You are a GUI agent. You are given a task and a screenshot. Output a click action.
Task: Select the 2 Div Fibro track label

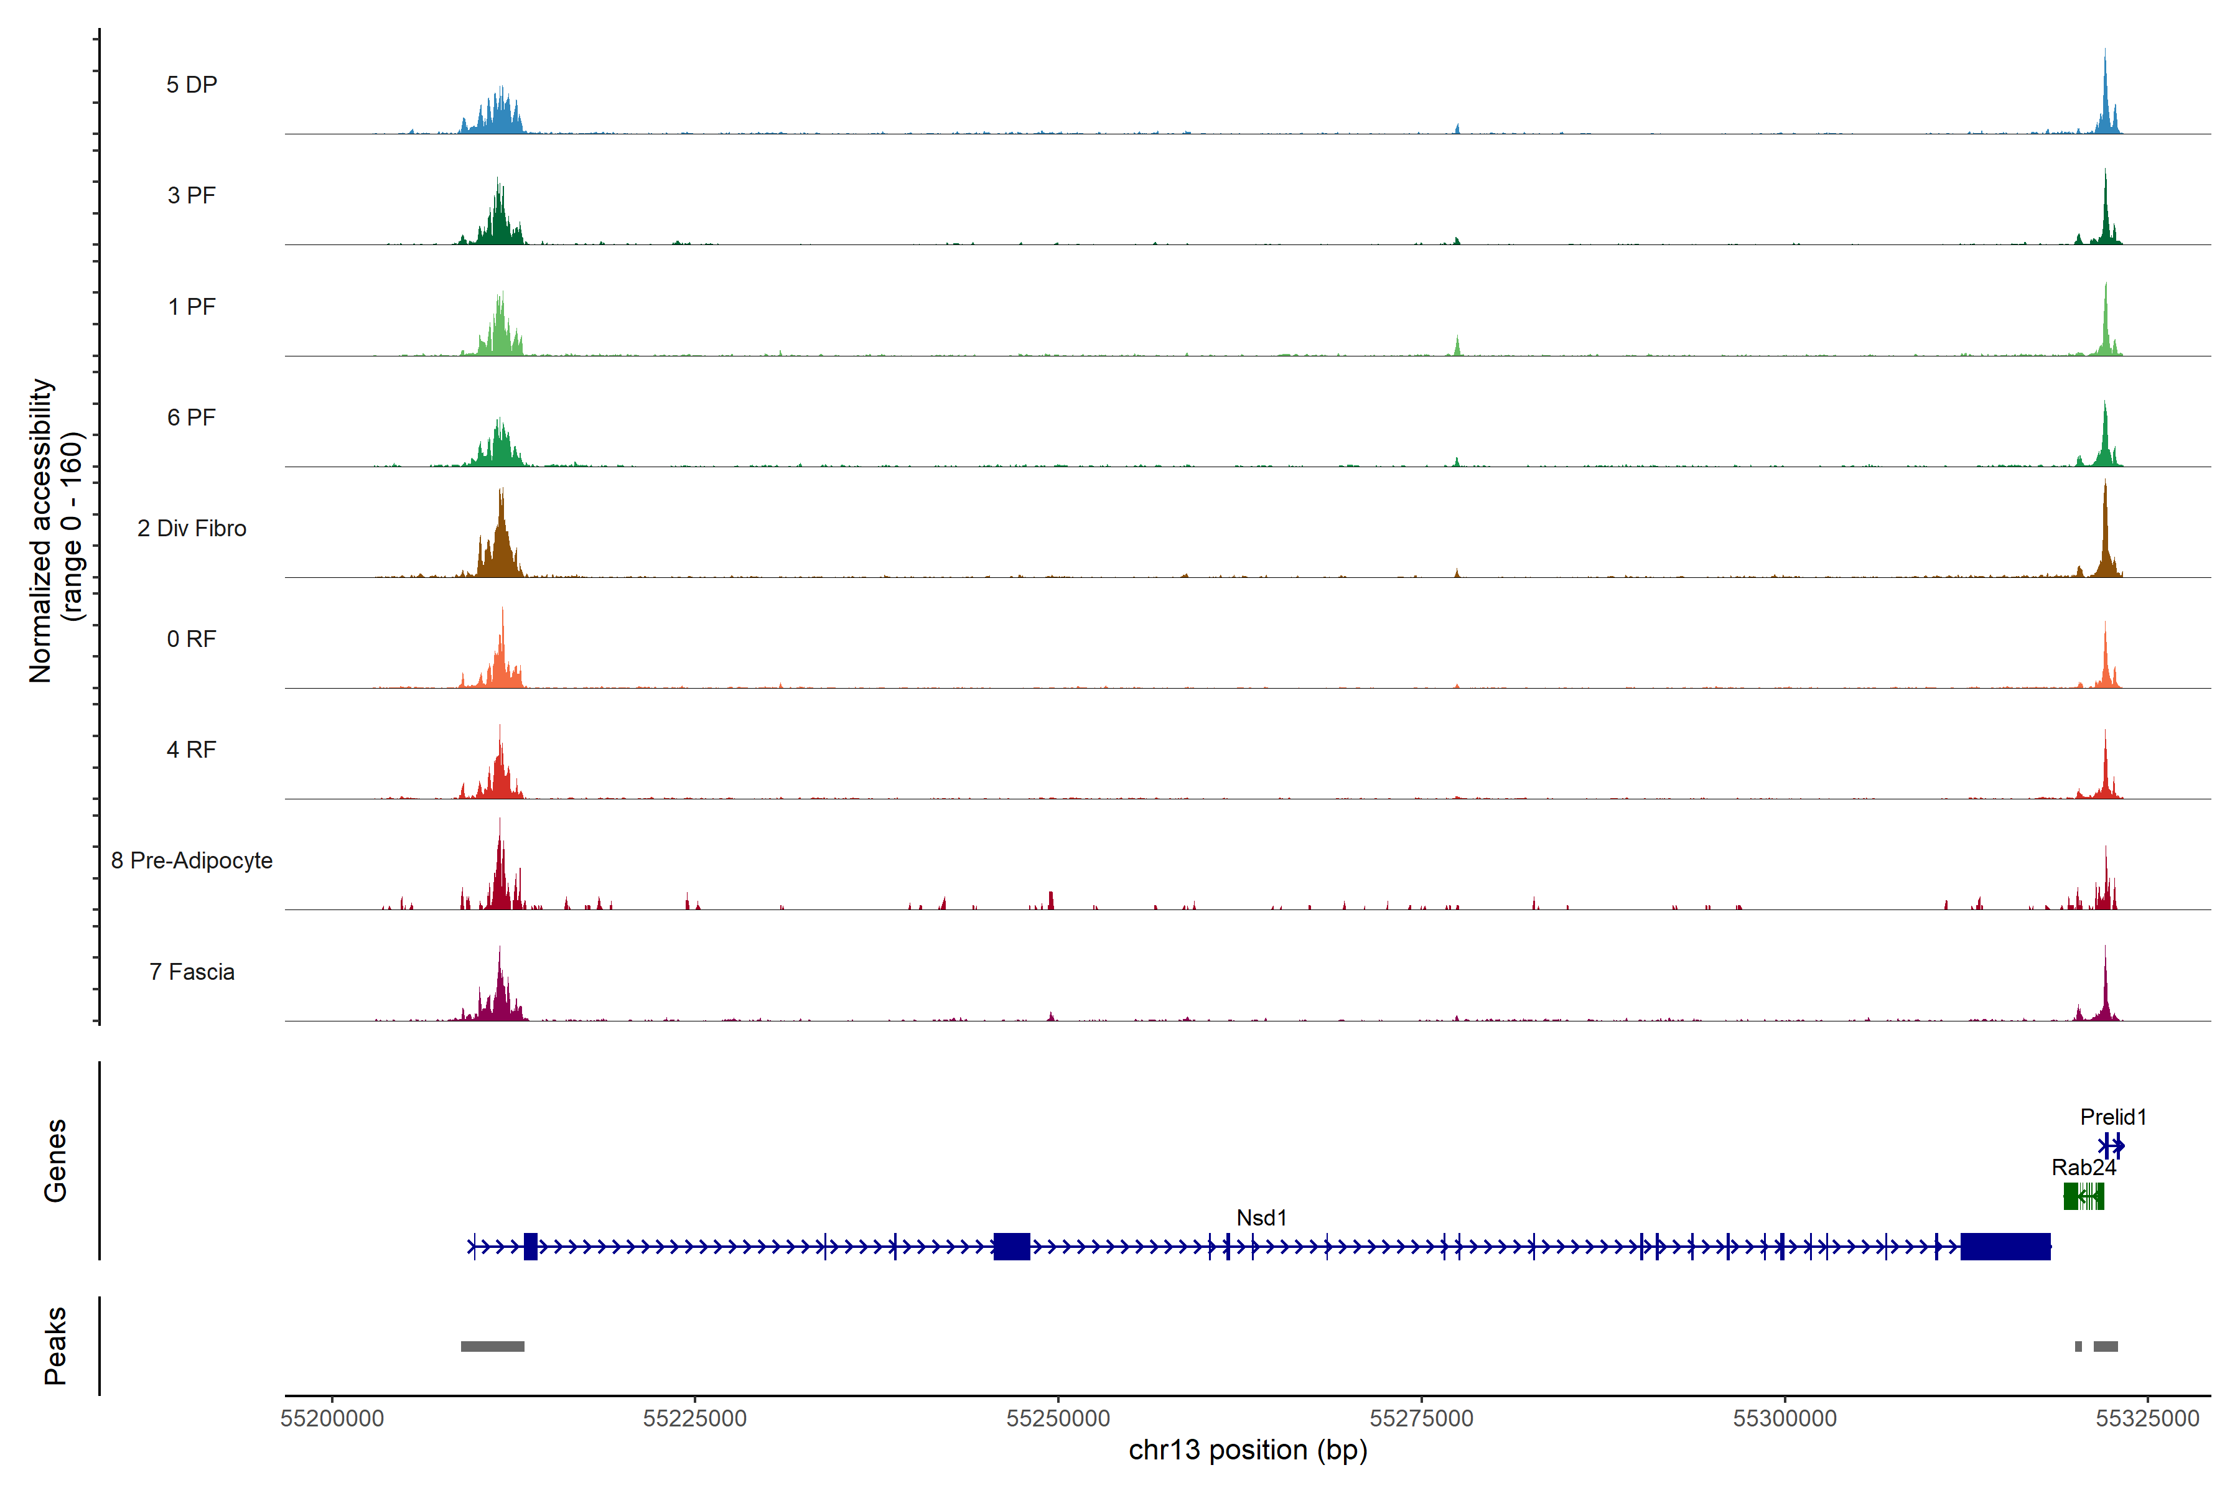(192, 528)
